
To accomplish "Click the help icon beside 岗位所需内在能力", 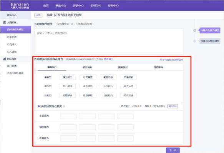I will (64, 106).
